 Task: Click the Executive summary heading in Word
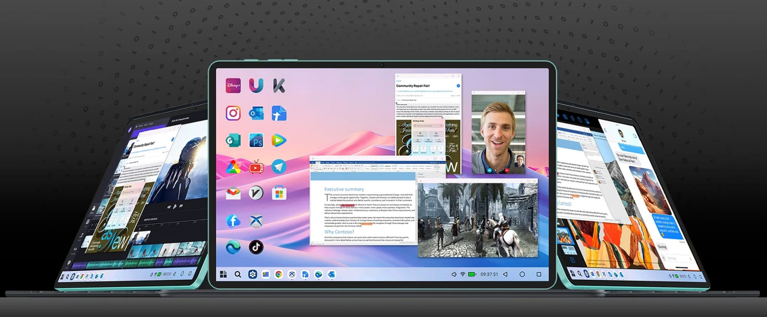pyautogui.click(x=344, y=189)
